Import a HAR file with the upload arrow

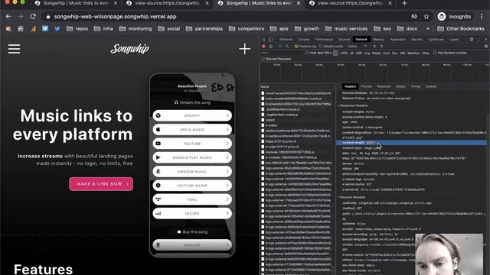(374, 47)
